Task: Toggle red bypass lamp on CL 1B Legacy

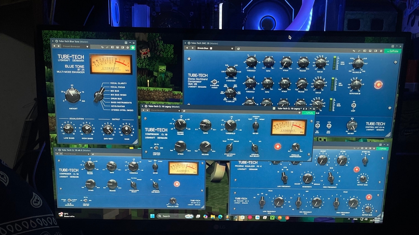Action: coord(278,146)
